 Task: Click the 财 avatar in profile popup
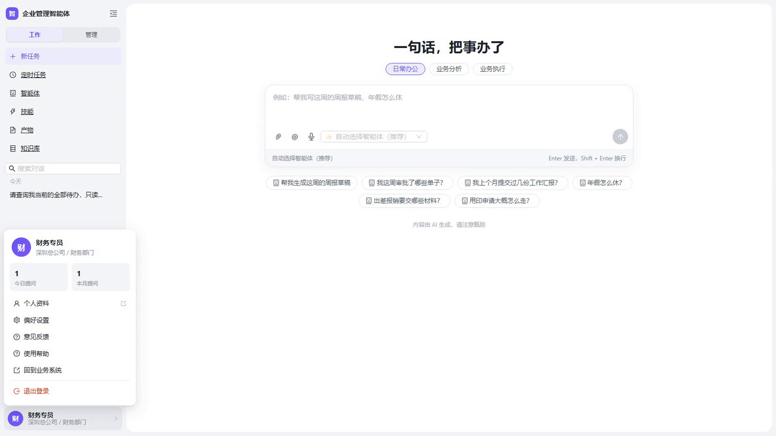[x=21, y=247]
